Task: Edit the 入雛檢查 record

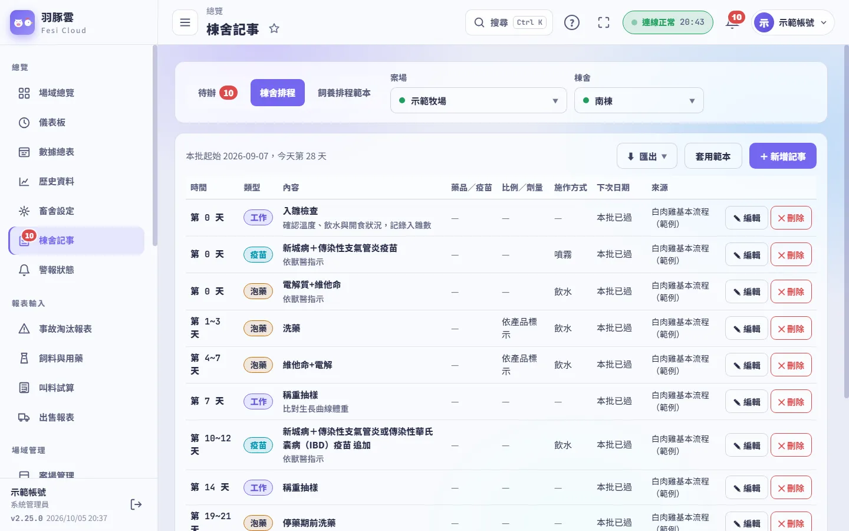Action: click(746, 218)
